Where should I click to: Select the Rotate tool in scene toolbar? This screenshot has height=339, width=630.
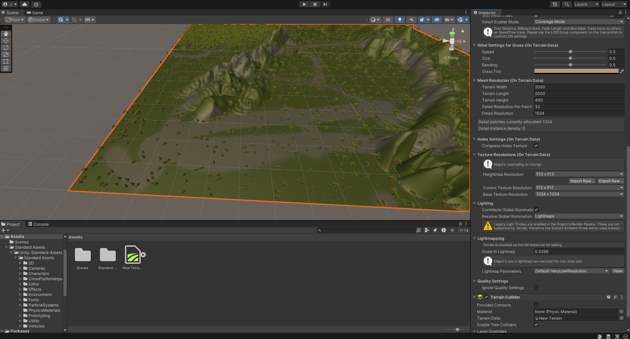coord(6,48)
